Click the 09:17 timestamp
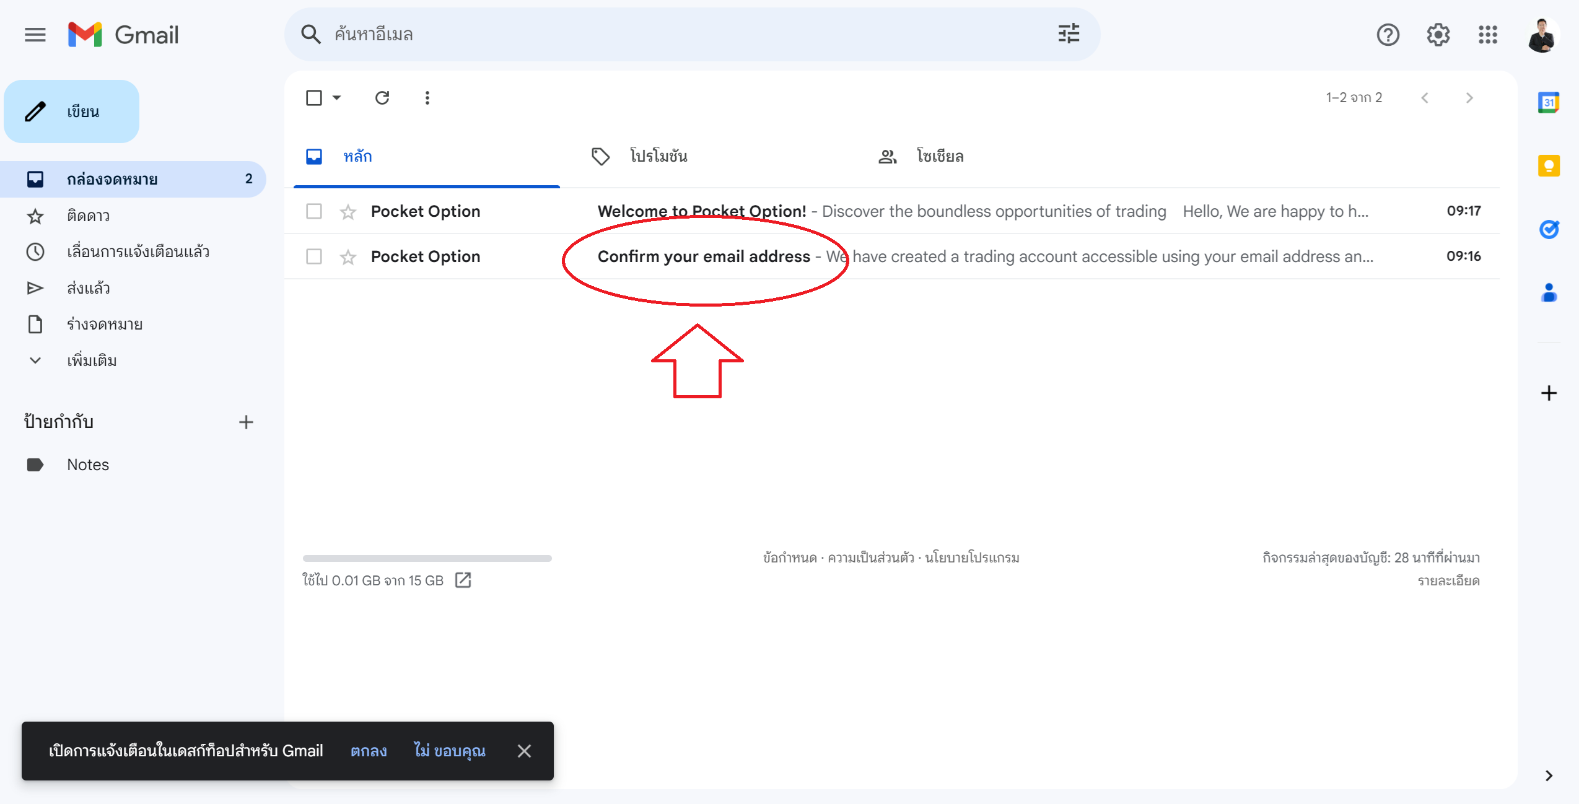This screenshot has width=1579, height=804. pyautogui.click(x=1463, y=211)
